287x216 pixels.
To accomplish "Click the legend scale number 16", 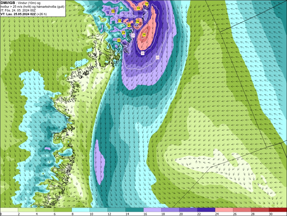I will (x=145, y=214).
